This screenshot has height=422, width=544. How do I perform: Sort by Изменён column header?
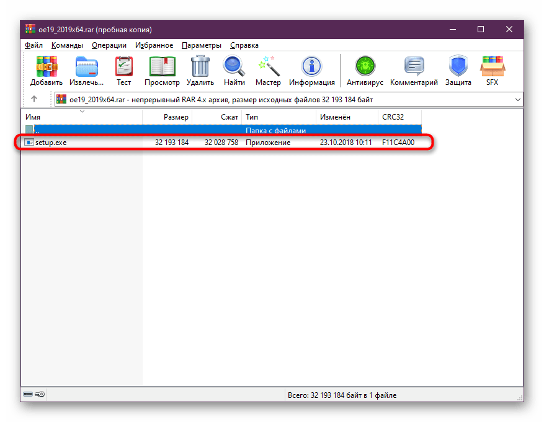point(335,116)
